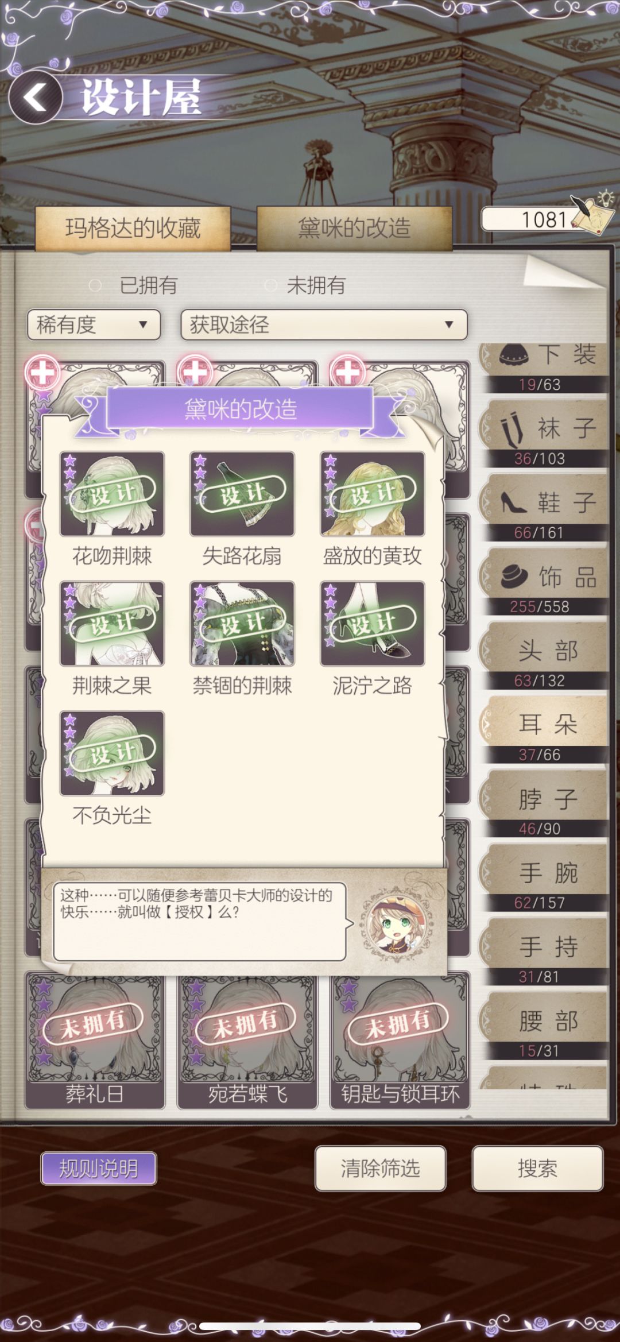Select the 禁锢的荆棘 dress design icon
This screenshot has height=1342, width=620.
242,623
